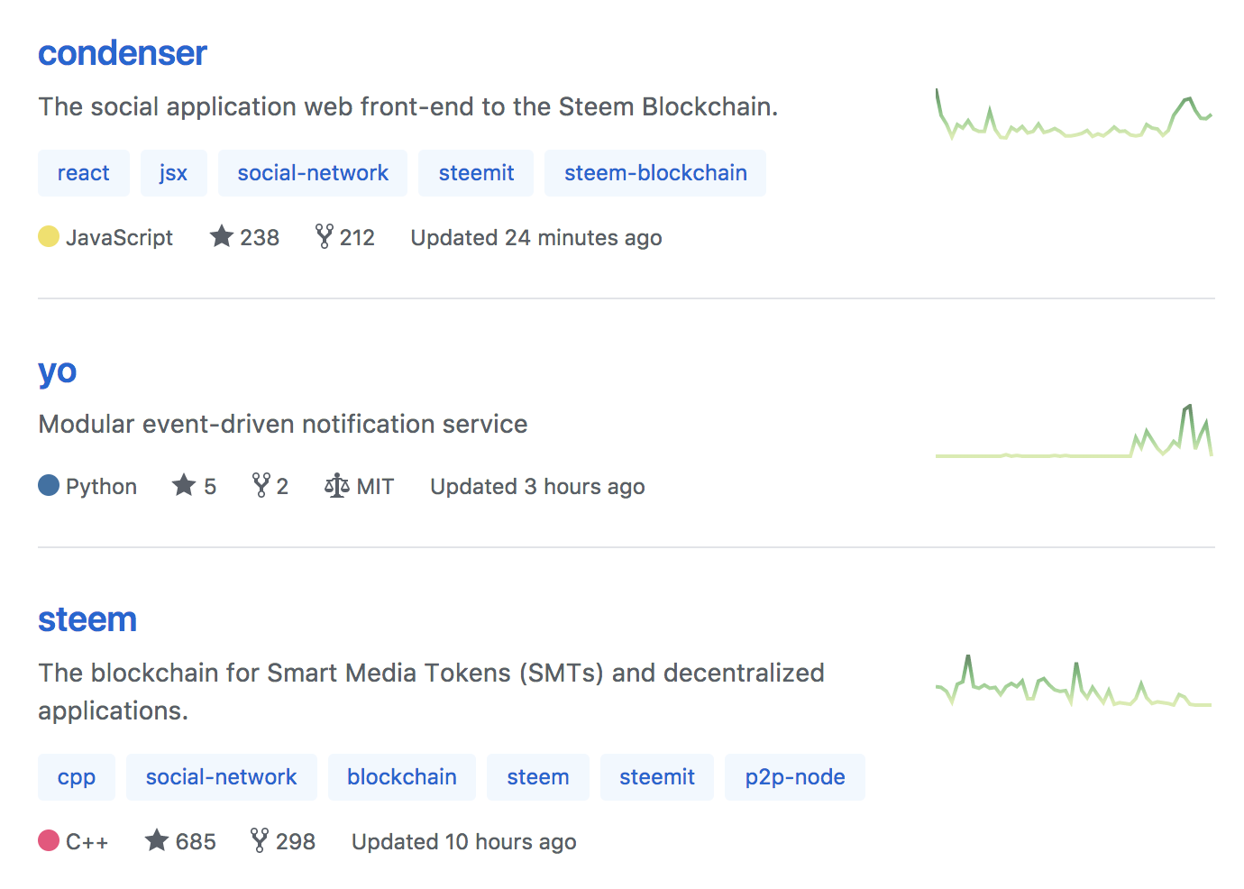Click the fork icon for yo (2)
1244x889 pixels.
[261, 485]
